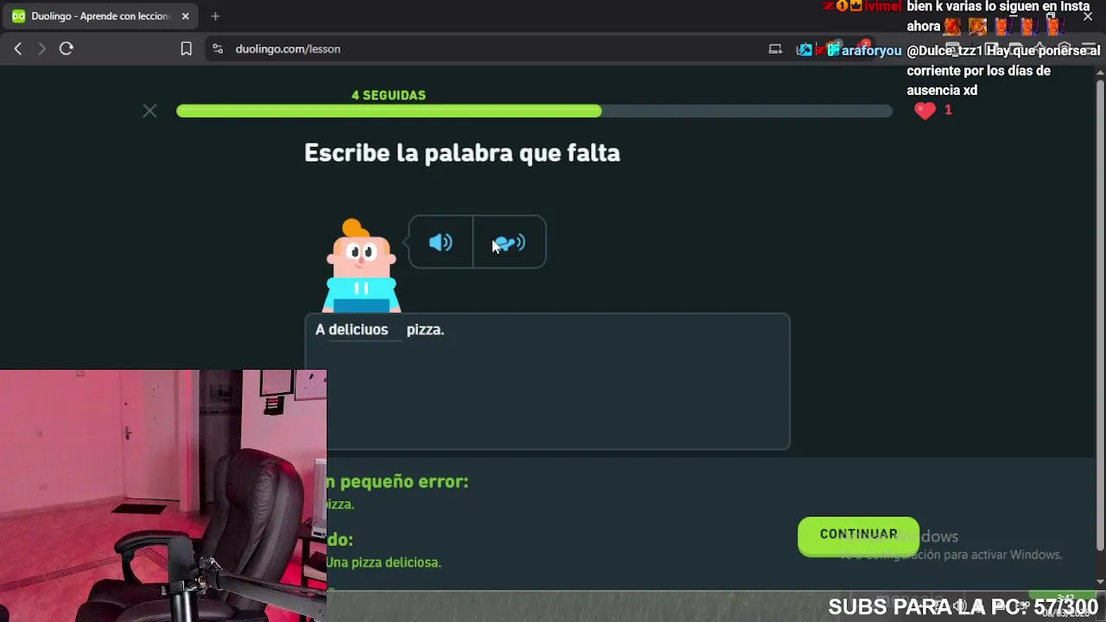Click the answer text box with pizza sentence
This screenshot has width=1106, height=622.
(547, 381)
